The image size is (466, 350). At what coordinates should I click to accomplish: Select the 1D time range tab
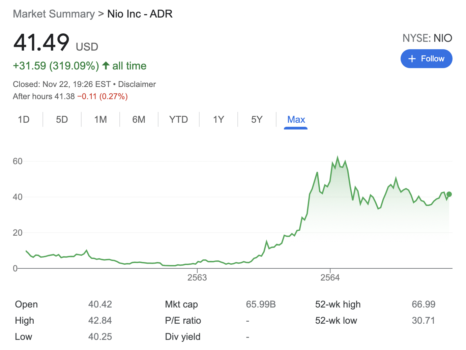(24, 119)
